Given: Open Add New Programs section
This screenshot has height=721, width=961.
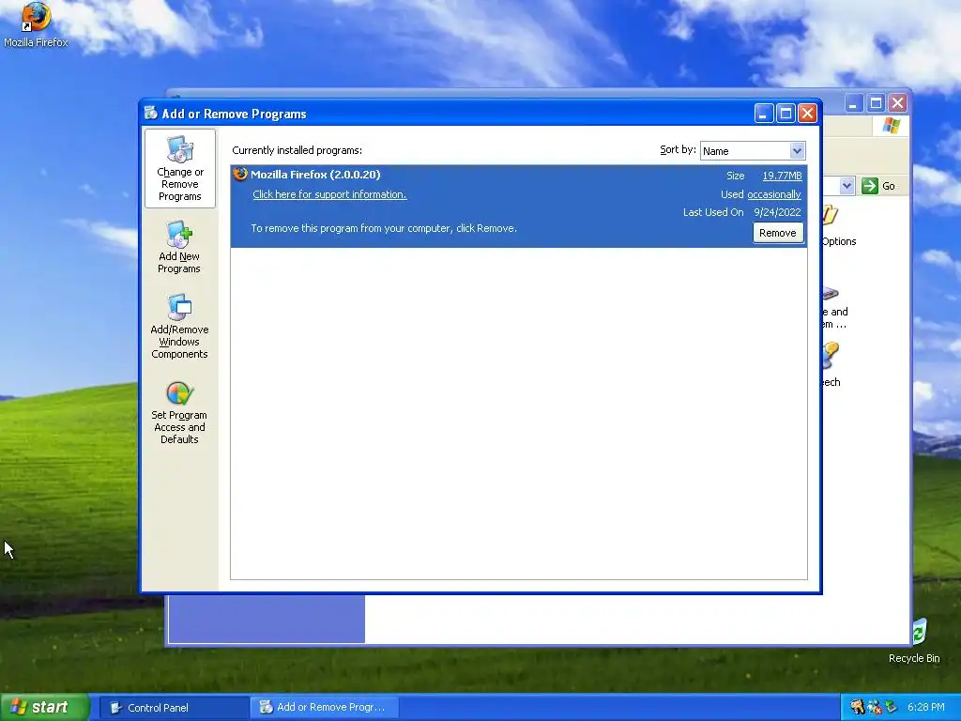Looking at the screenshot, I should 179,248.
